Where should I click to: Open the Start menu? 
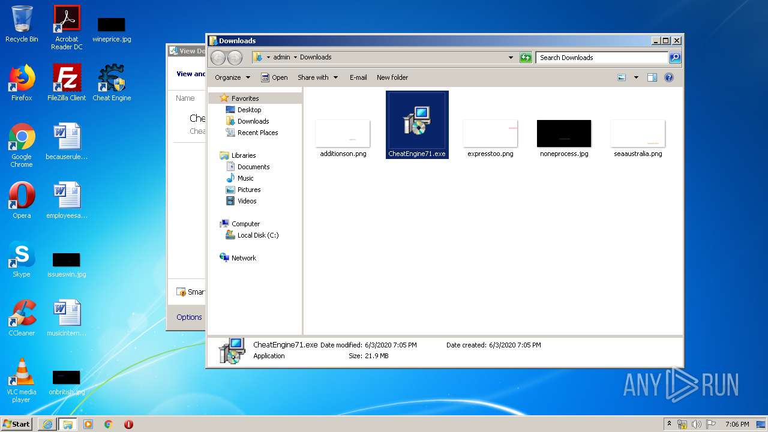[17, 424]
